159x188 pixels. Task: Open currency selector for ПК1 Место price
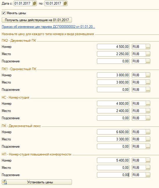tap(148, 82)
